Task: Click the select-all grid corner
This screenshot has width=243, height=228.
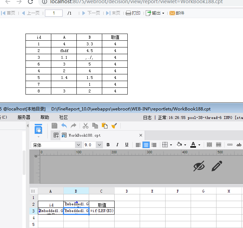Action: click(33, 191)
